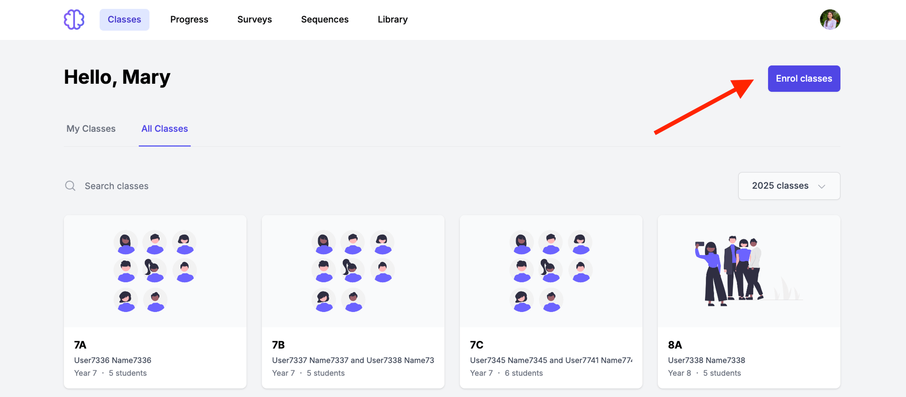This screenshot has height=397, width=906.
Task: Click the Enrol classes button
Action: coord(804,79)
